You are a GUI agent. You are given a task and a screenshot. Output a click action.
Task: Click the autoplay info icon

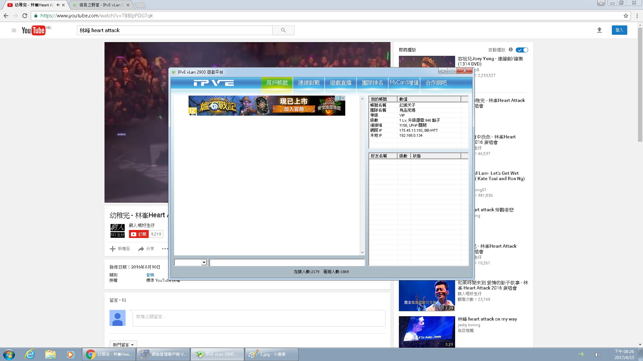tap(511, 49)
